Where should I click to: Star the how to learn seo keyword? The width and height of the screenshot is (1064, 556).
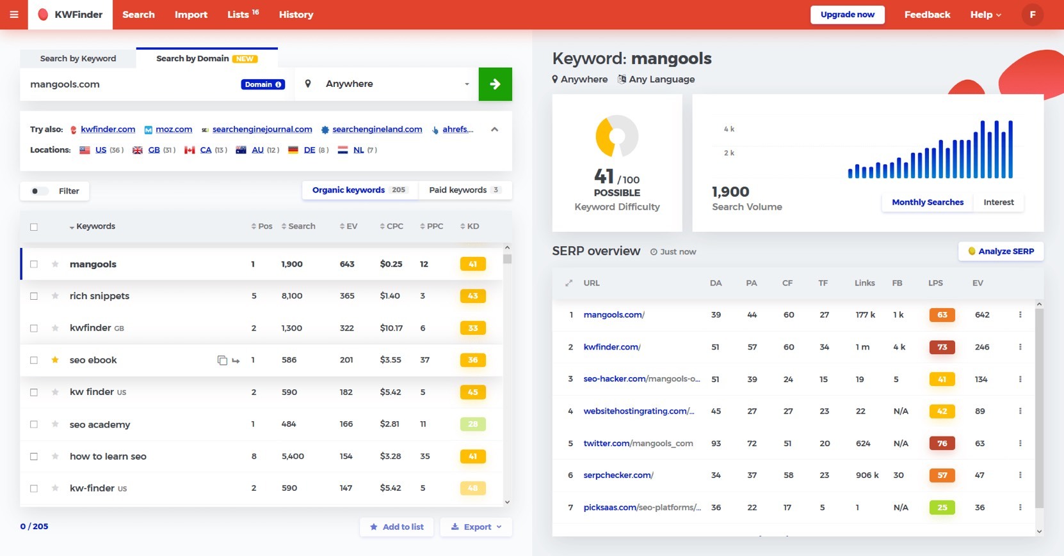click(55, 456)
